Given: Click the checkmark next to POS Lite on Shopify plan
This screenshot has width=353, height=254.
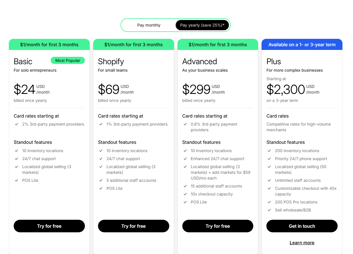Looking at the screenshot, I should pos(101,188).
